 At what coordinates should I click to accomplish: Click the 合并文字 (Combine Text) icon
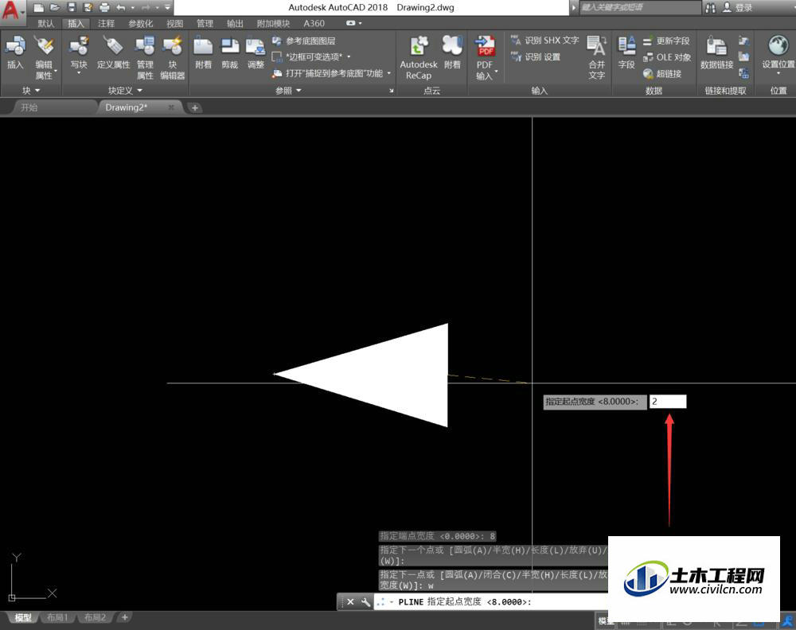596,57
